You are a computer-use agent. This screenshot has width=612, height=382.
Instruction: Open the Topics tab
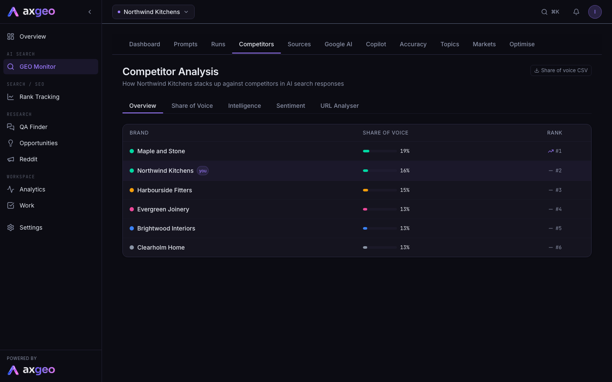point(450,44)
